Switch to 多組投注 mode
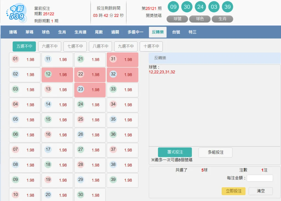Image resolution: width=281 pixels, height=201 pixels. [215, 153]
